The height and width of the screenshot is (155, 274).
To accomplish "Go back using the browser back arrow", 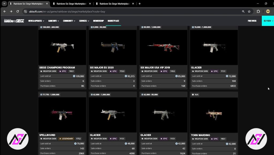I will pos(5,11).
